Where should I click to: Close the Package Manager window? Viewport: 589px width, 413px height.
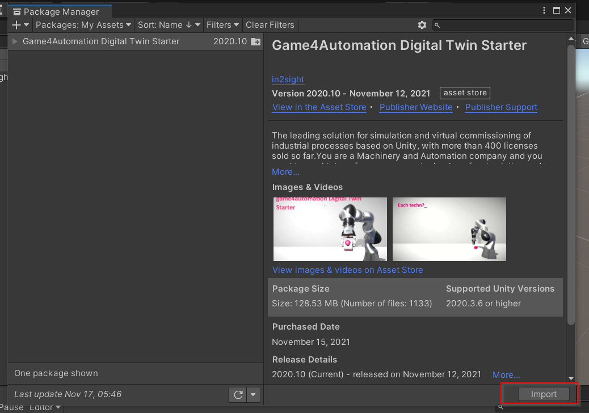tap(568, 11)
